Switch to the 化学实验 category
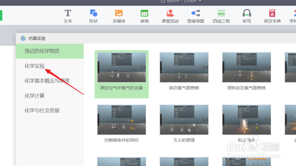This screenshot has height=166, width=296. 50,66
